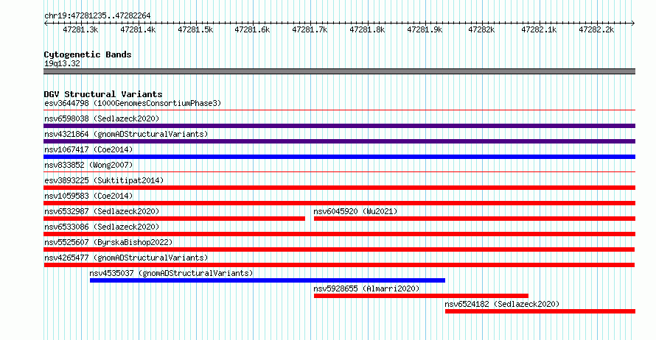Click the 47281.3k ruler tick label
Image resolution: width=656 pixels, height=340 pixels.
click(x=81, y=29)
